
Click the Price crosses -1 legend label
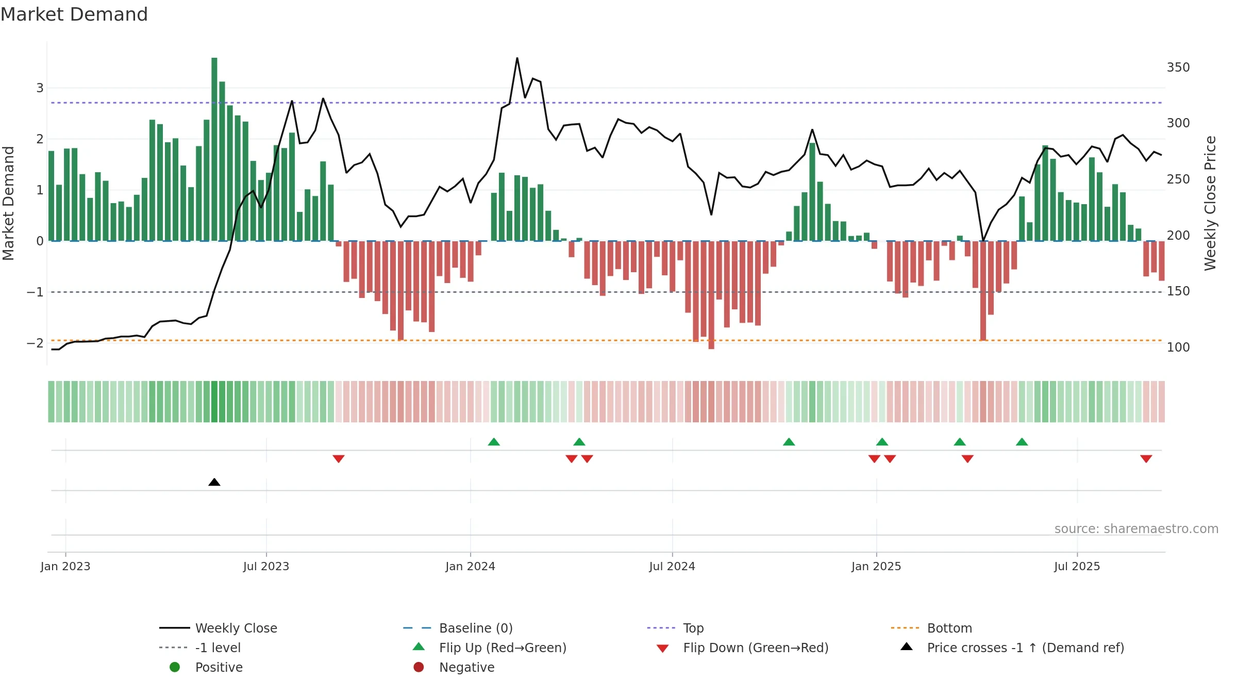tap(1026, 648)
